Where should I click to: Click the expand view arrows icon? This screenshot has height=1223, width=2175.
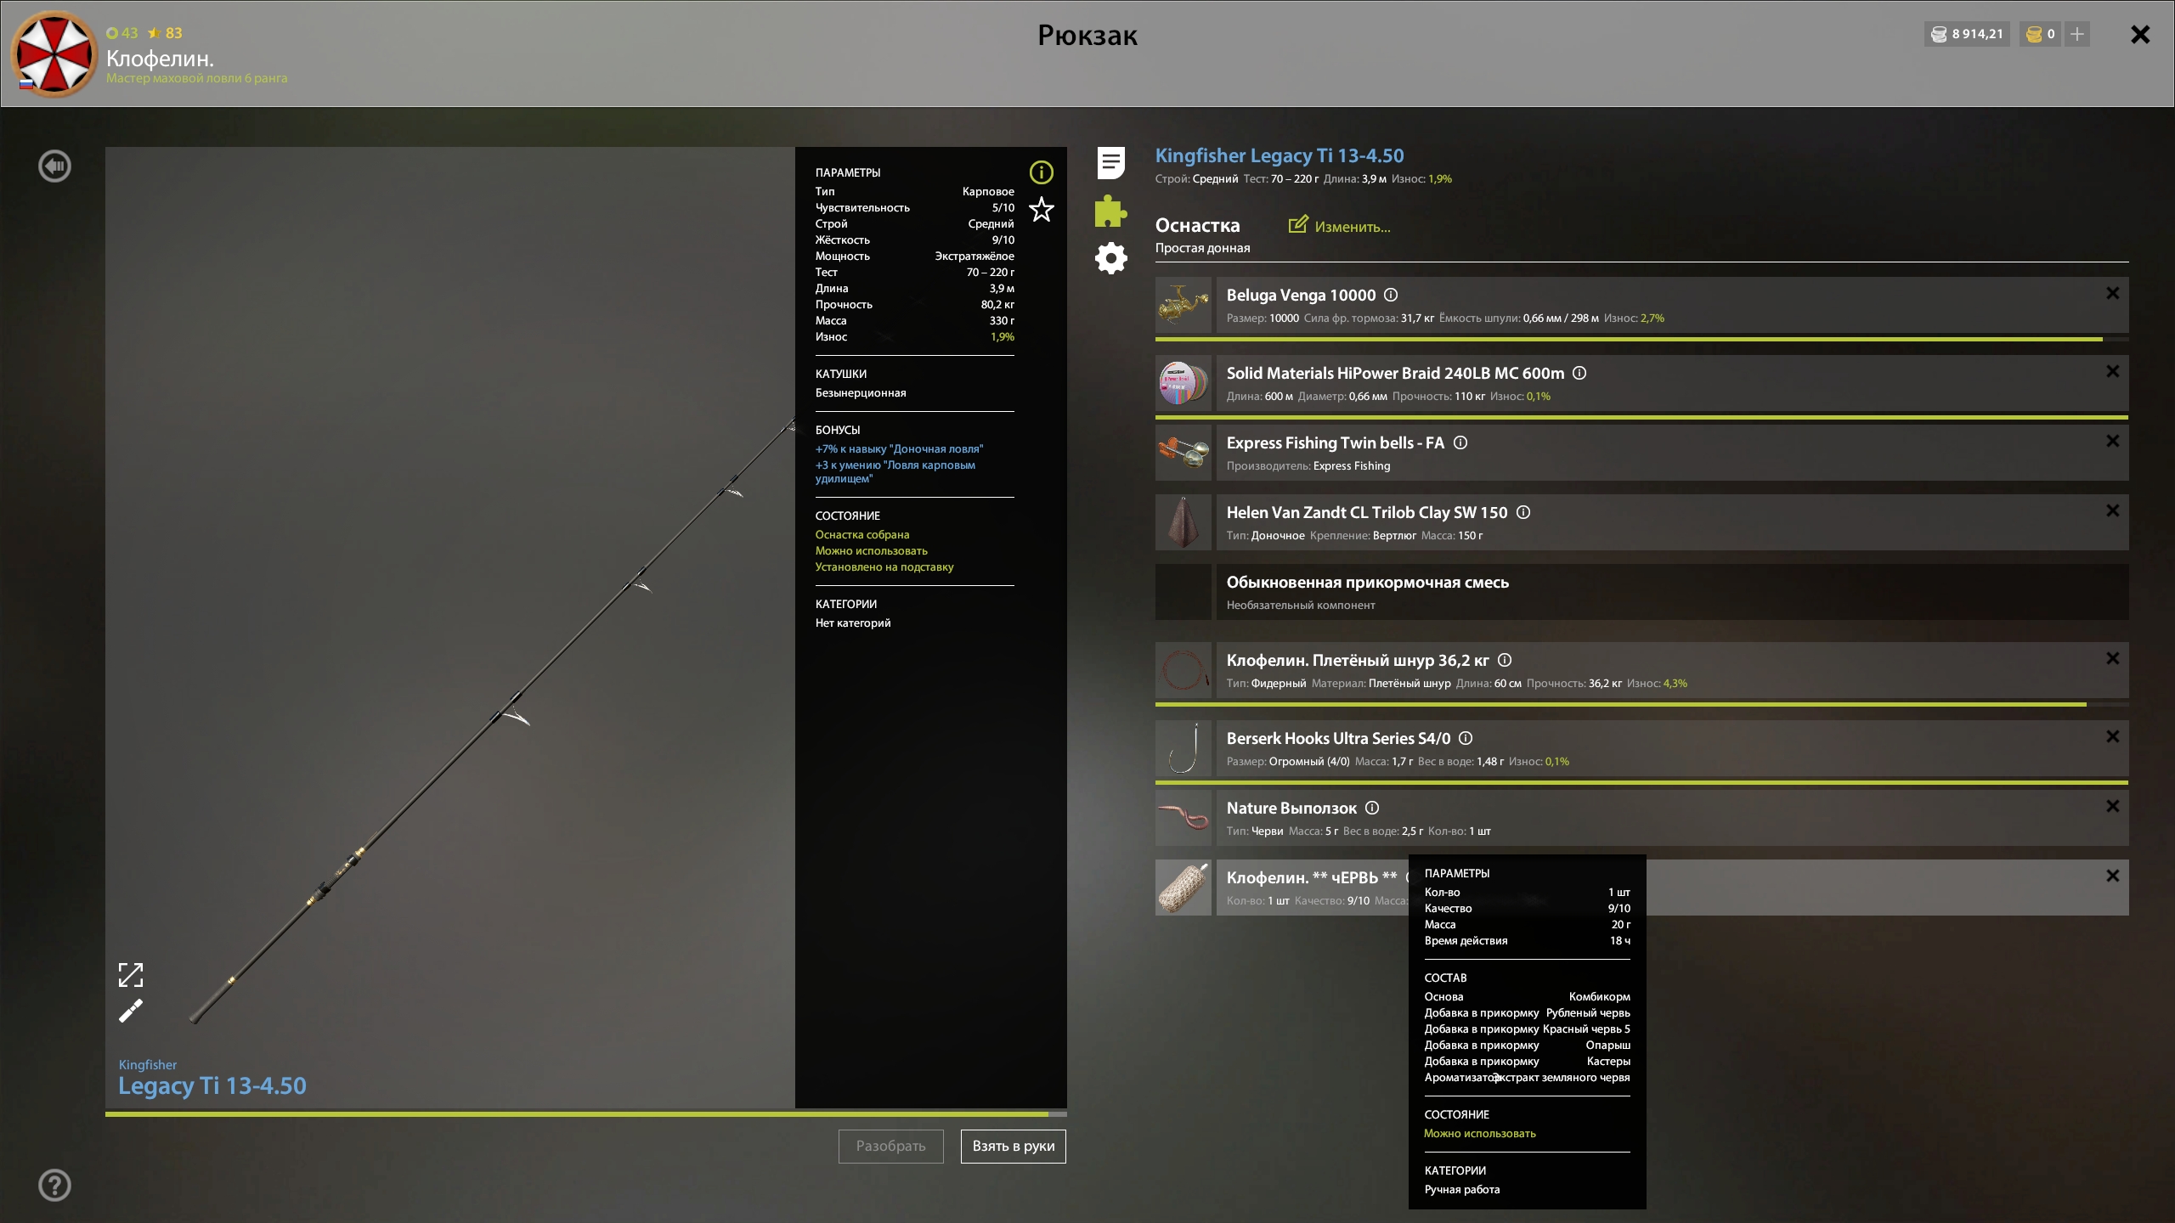130,974
